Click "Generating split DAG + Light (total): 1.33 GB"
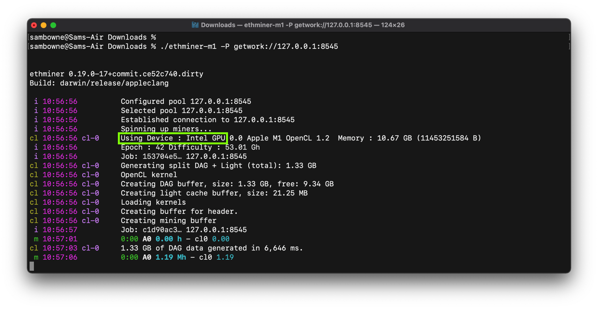The height and width of the screenshot is (309, 598). (218, 166)
